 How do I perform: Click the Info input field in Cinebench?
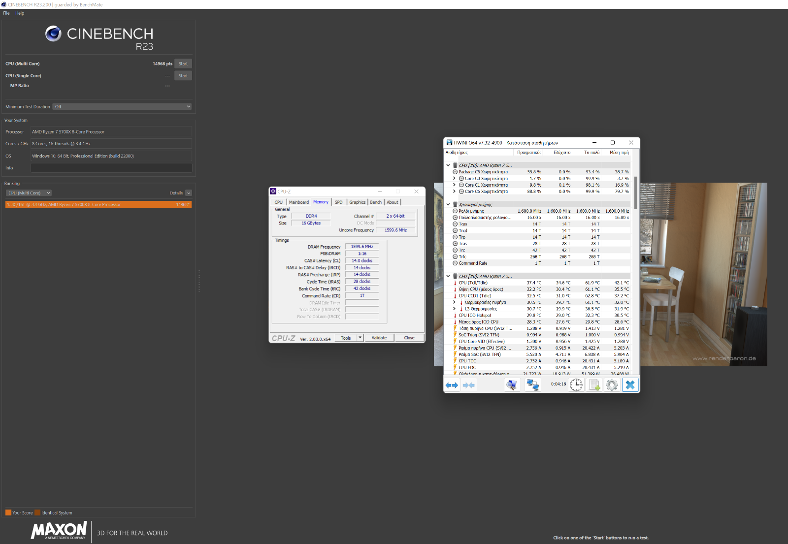[111, 168]
